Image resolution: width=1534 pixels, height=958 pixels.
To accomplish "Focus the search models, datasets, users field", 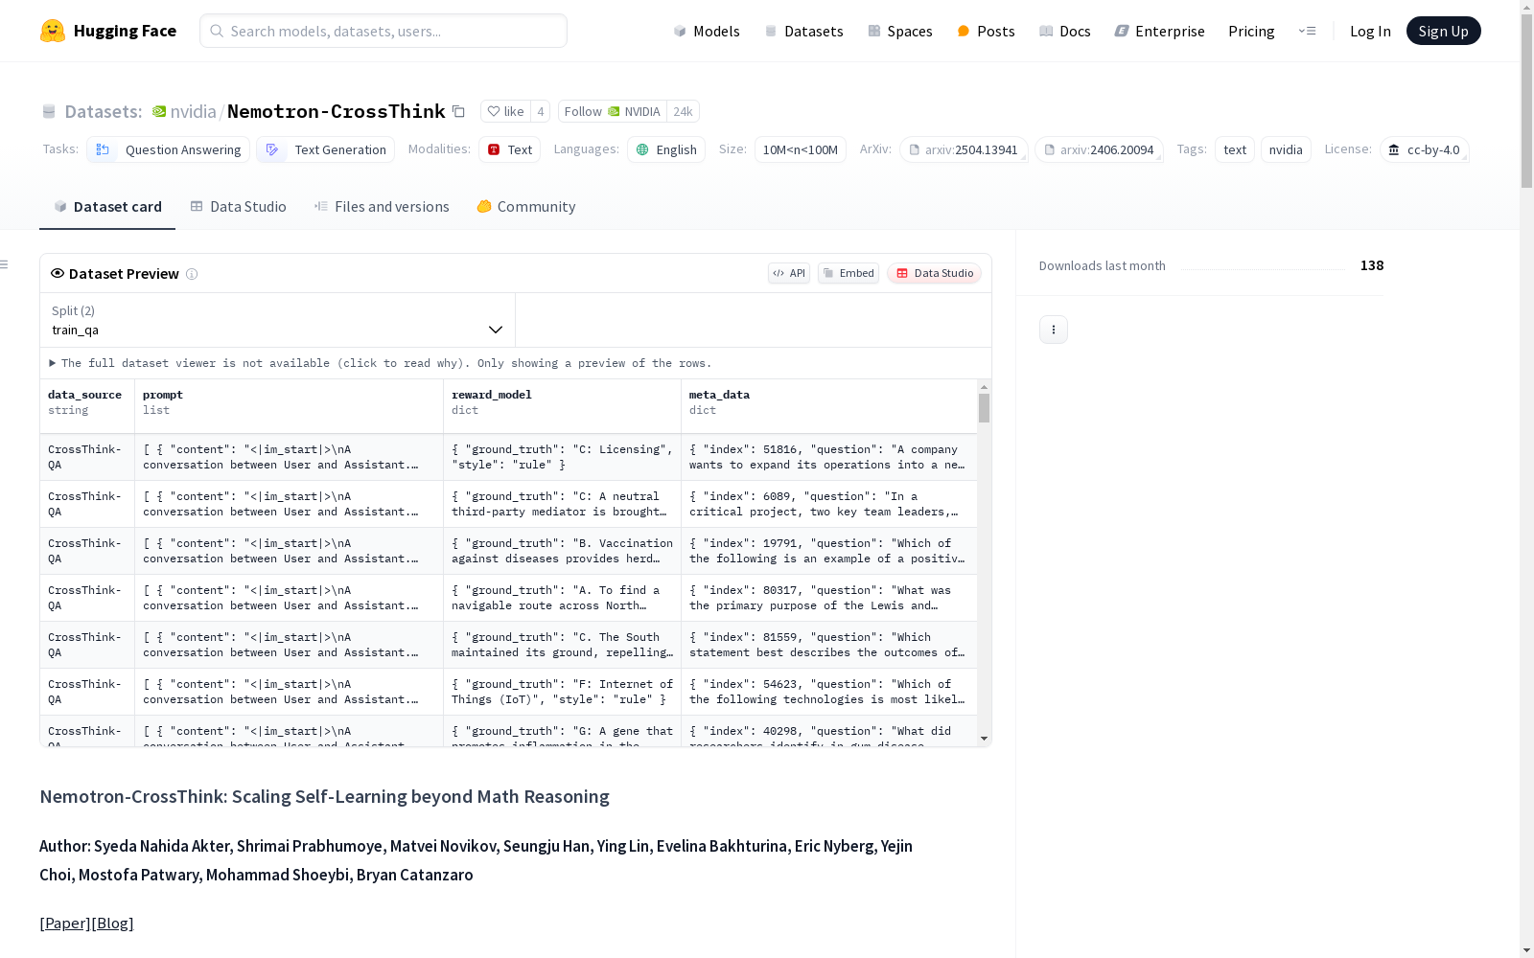I will (383, 31).
